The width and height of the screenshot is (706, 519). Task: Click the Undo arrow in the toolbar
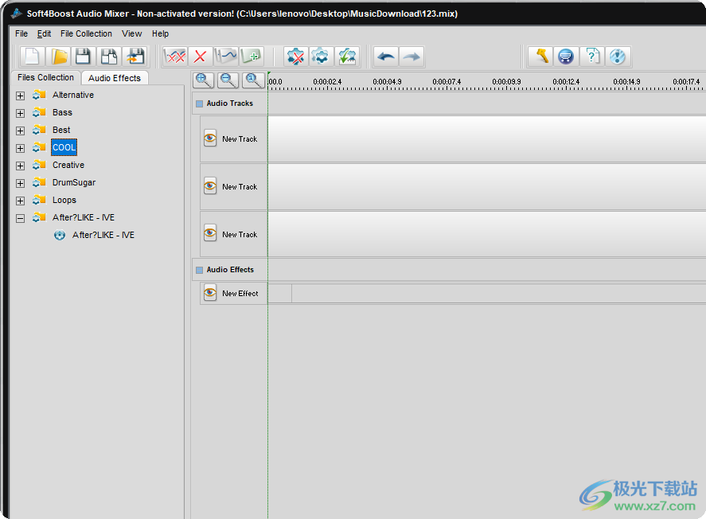pyautogui.click(x=386, y=57)
